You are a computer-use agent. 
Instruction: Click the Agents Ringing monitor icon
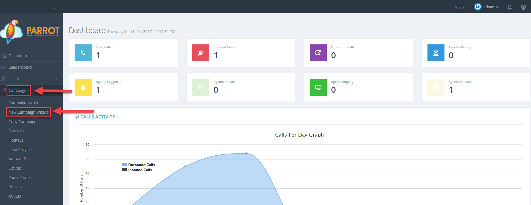pyautogui.click(x=318, y=87)
